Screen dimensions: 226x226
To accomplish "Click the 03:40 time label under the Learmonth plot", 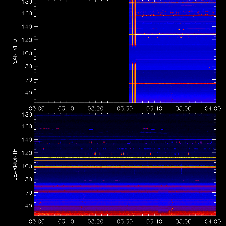I will [x=154, y=221].
